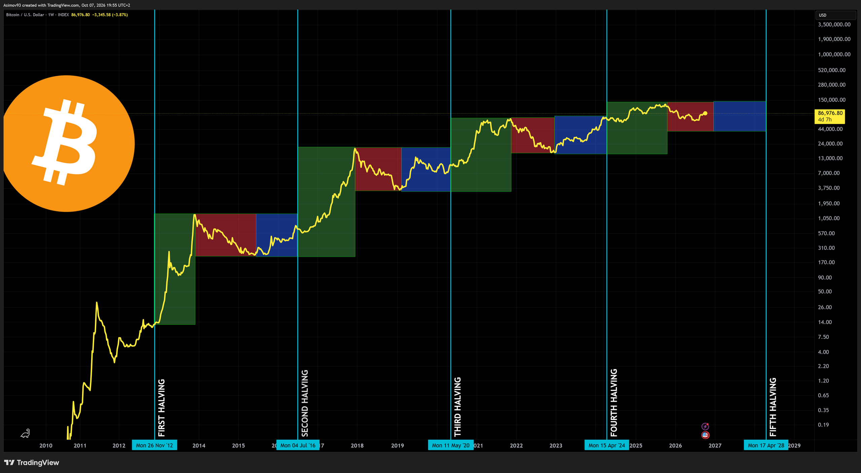The width and height of the screenshot is (861, 473).
Task: Click the FOURTH HALVING vertical label
Action: [614, 402]
